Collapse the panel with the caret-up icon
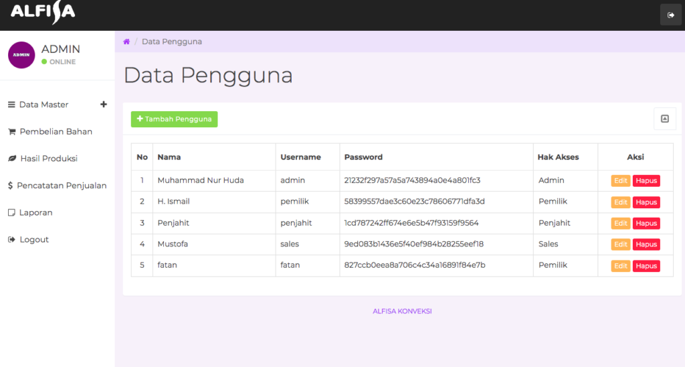685x367 pixels. click(x=664, y=119)
